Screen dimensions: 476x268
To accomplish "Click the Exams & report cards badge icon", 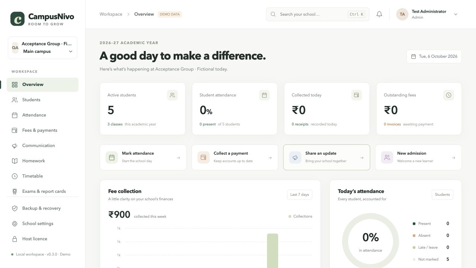I will (x=15, y=191).
